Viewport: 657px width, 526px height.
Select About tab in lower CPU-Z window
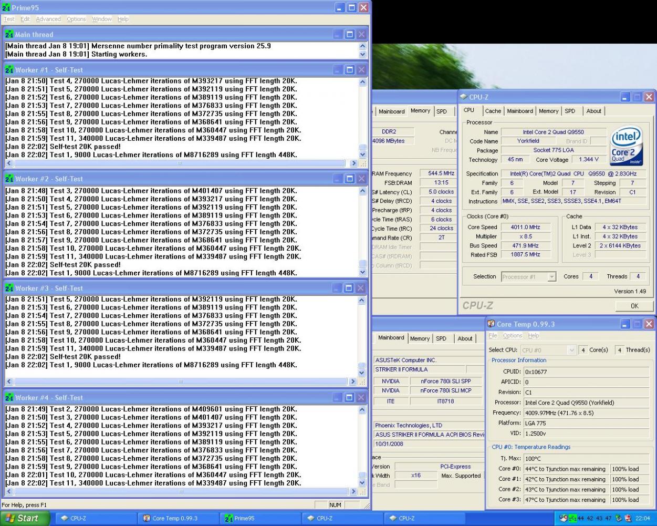(x=465, y=338)
